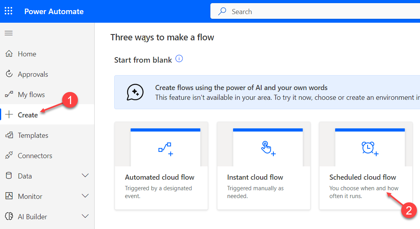This screenshot has height=229, width=420.
Task: Click the Scheduled cloud flow alarm clock icon
Action: (370, 148)
